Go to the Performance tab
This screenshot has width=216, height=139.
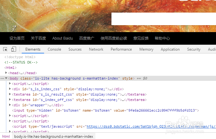tap(121, 49)
